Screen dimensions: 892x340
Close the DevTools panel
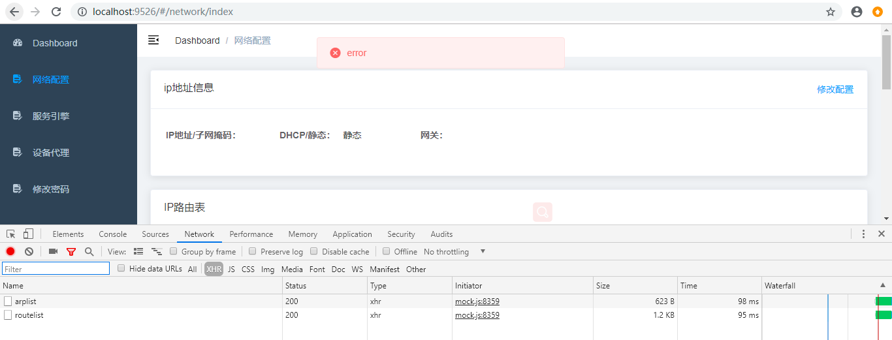pyautogui.click(x=881, y=234)
